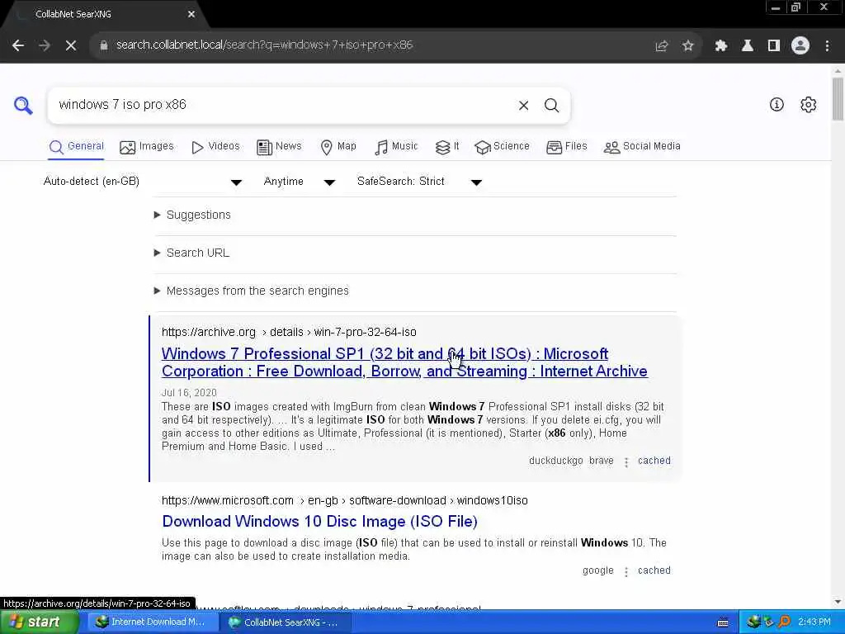Switch to the Music category tab

pos(396,147)
